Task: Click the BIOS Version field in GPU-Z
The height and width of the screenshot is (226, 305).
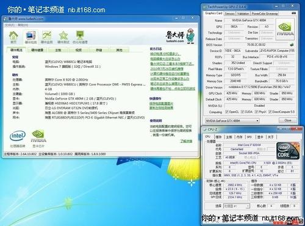Action: [256, 45]
